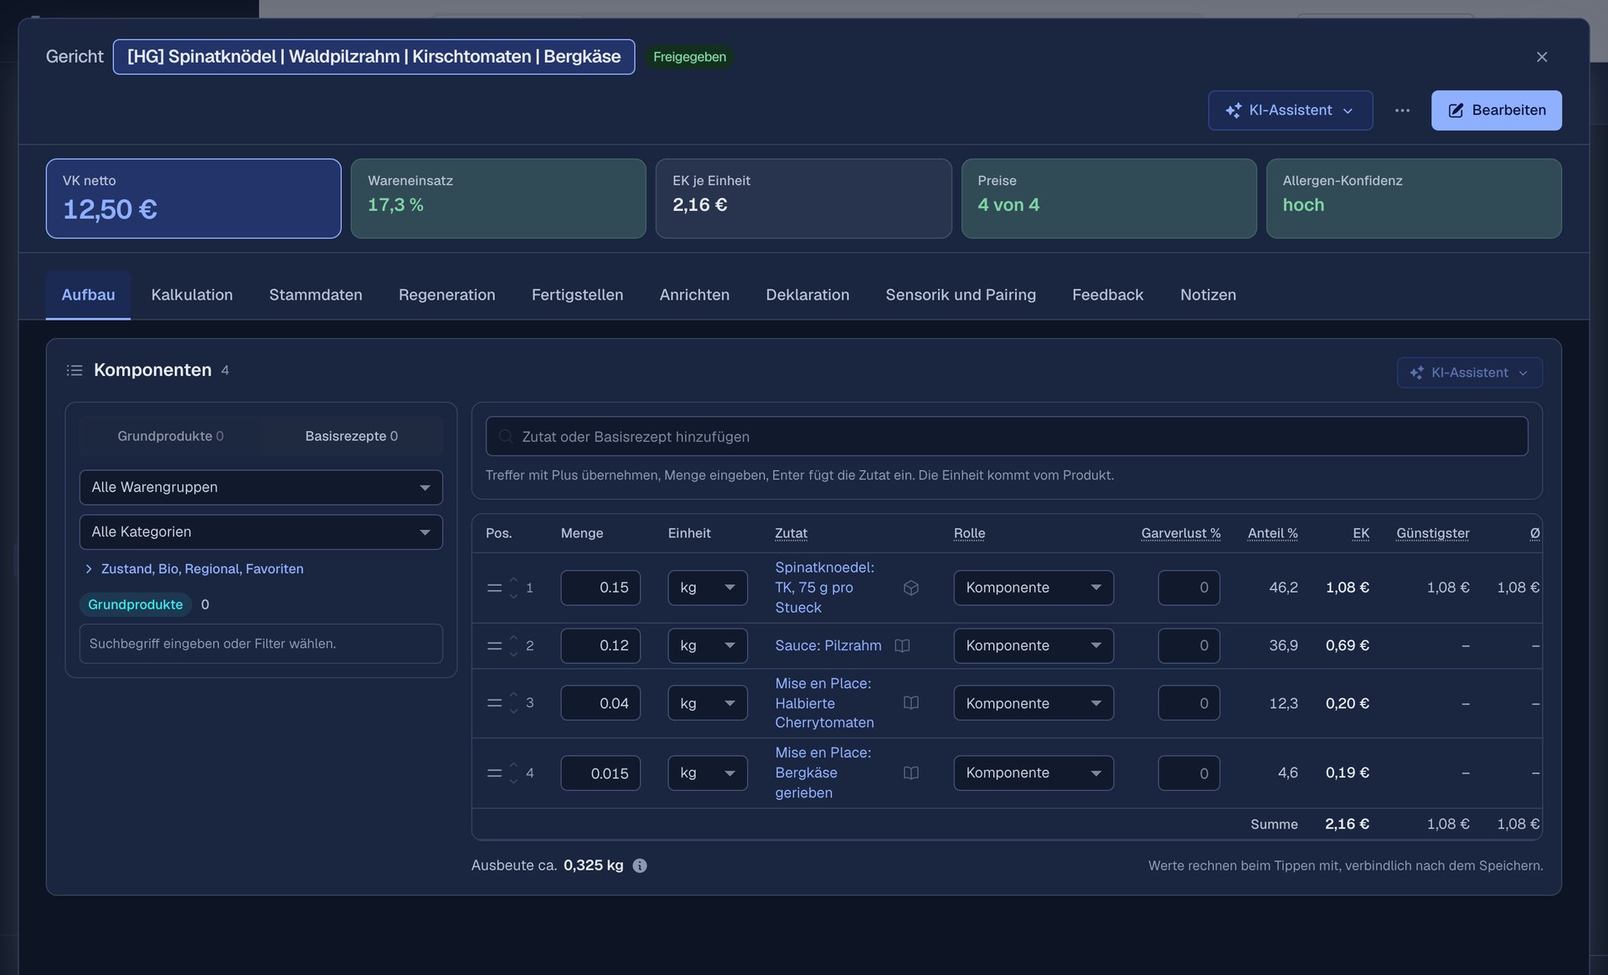
Task: Open the Spinatknoedel TK ingredient link
Action: coord(824,588)
